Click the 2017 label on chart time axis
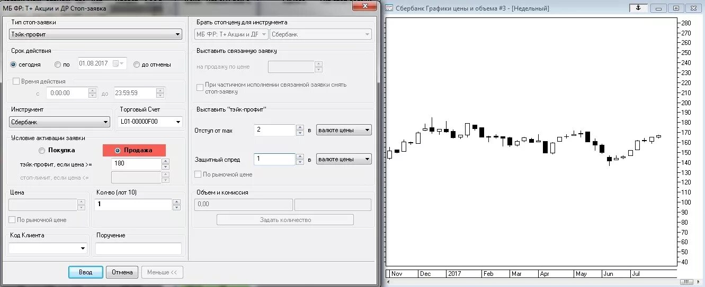 tap(454, 274)
